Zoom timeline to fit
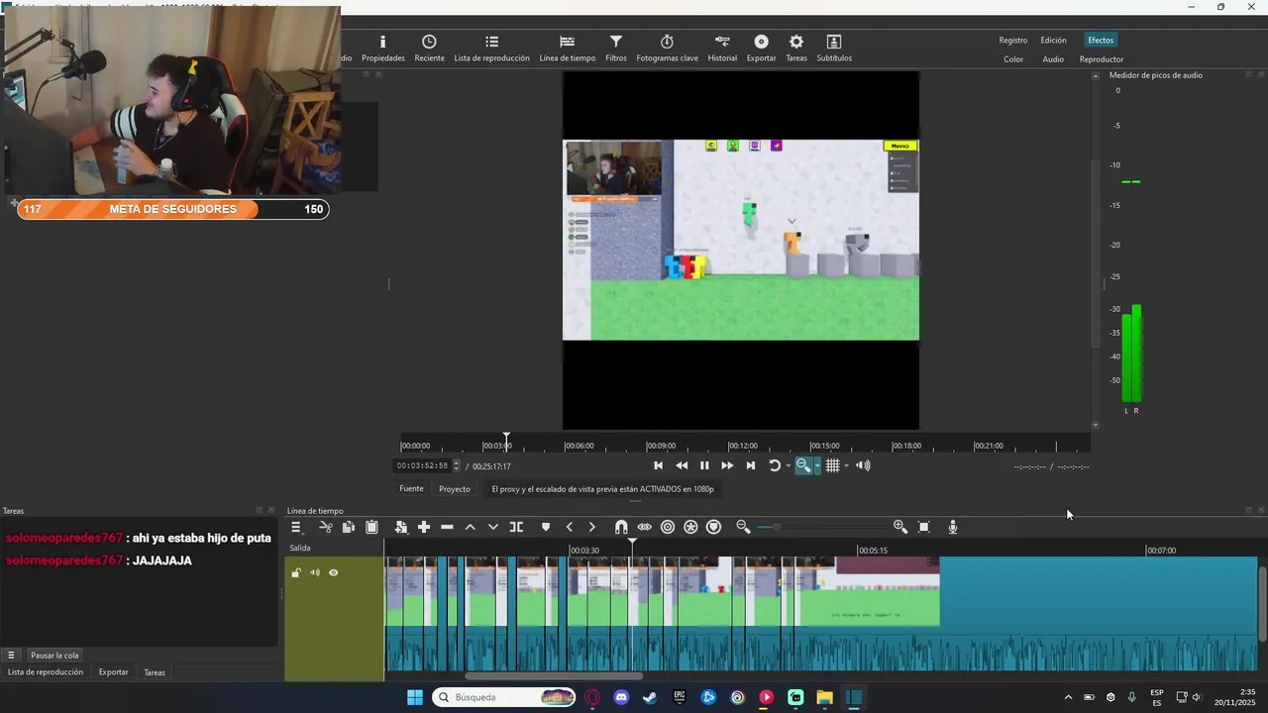 point(923,527)
